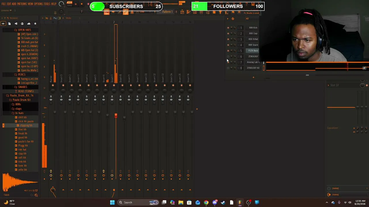Mute the 808 Clap channel
This screenshot has width=369, height=207.
click(228, 34)
